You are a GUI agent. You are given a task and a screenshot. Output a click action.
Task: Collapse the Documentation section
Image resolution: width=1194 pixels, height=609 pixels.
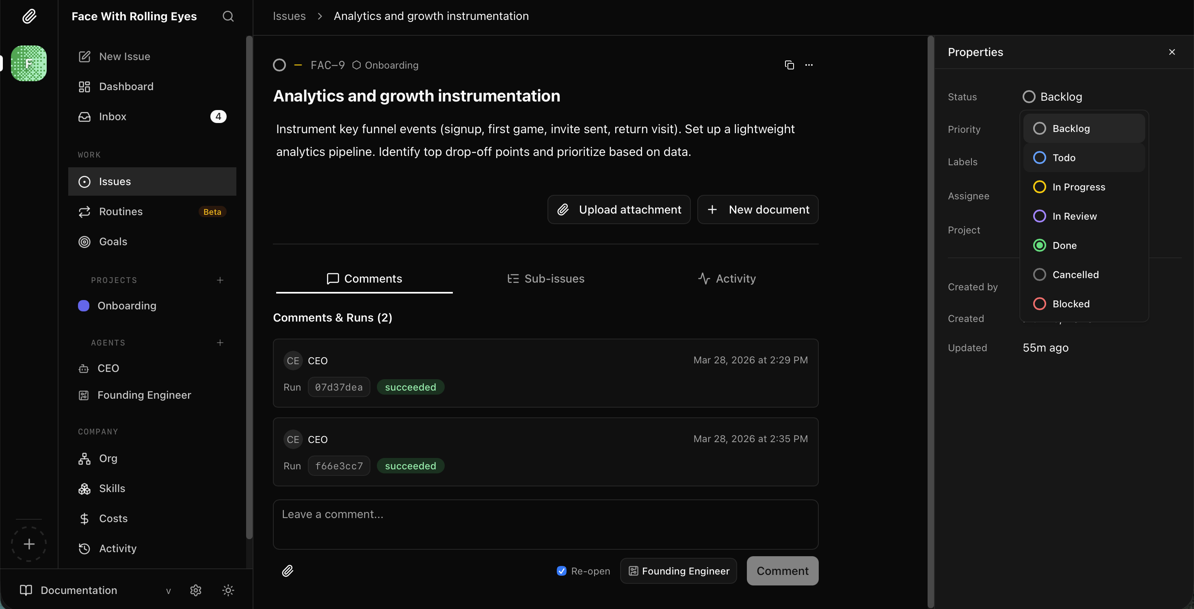click(168, 591)
